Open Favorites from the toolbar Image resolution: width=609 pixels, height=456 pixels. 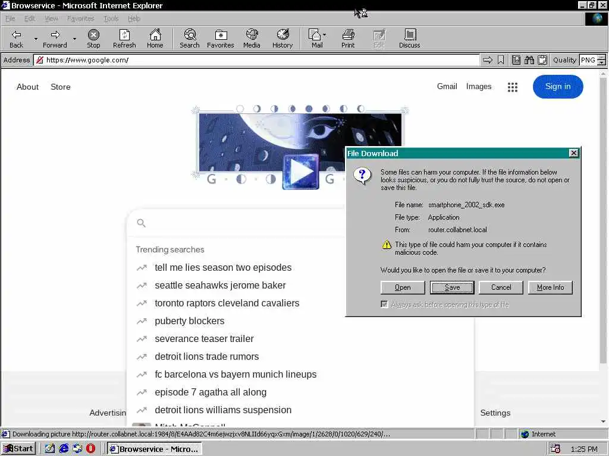click(221, 39)
